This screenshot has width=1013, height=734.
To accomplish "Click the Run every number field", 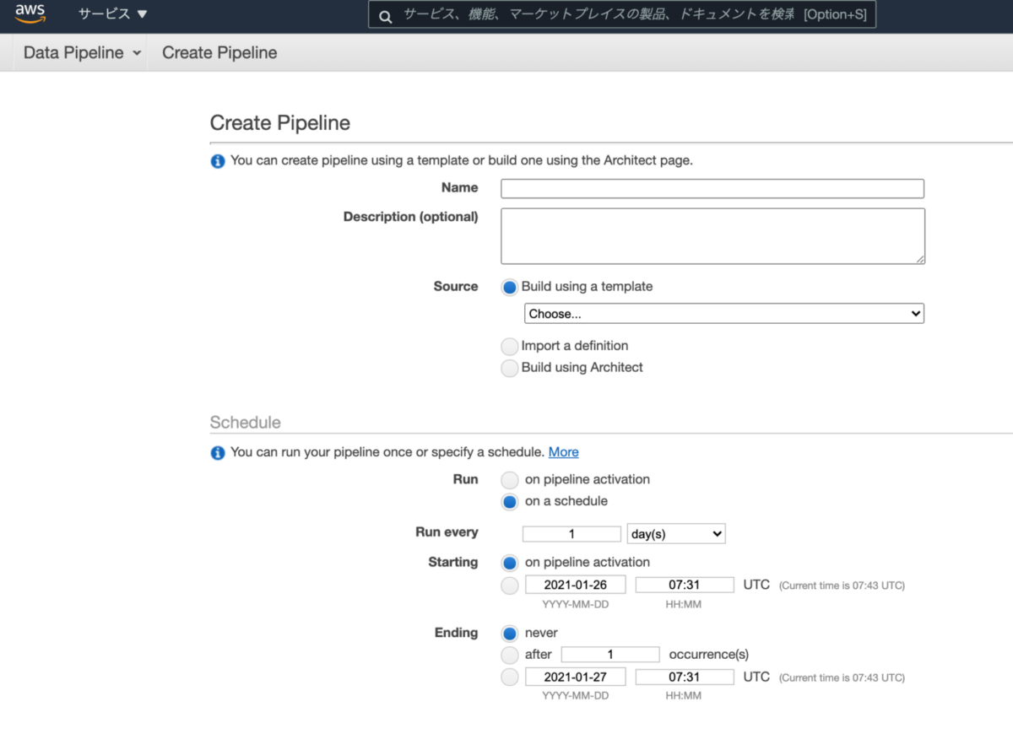I will pos(572,534).
